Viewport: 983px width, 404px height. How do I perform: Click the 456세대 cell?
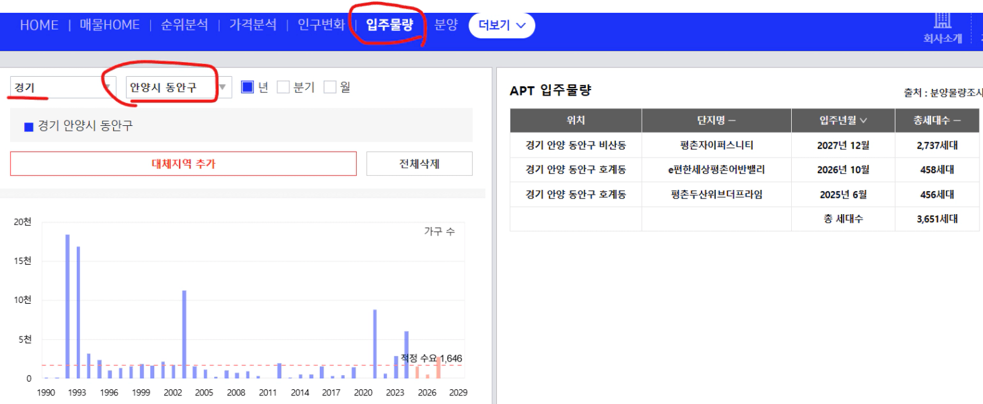(x=937, y=195)
